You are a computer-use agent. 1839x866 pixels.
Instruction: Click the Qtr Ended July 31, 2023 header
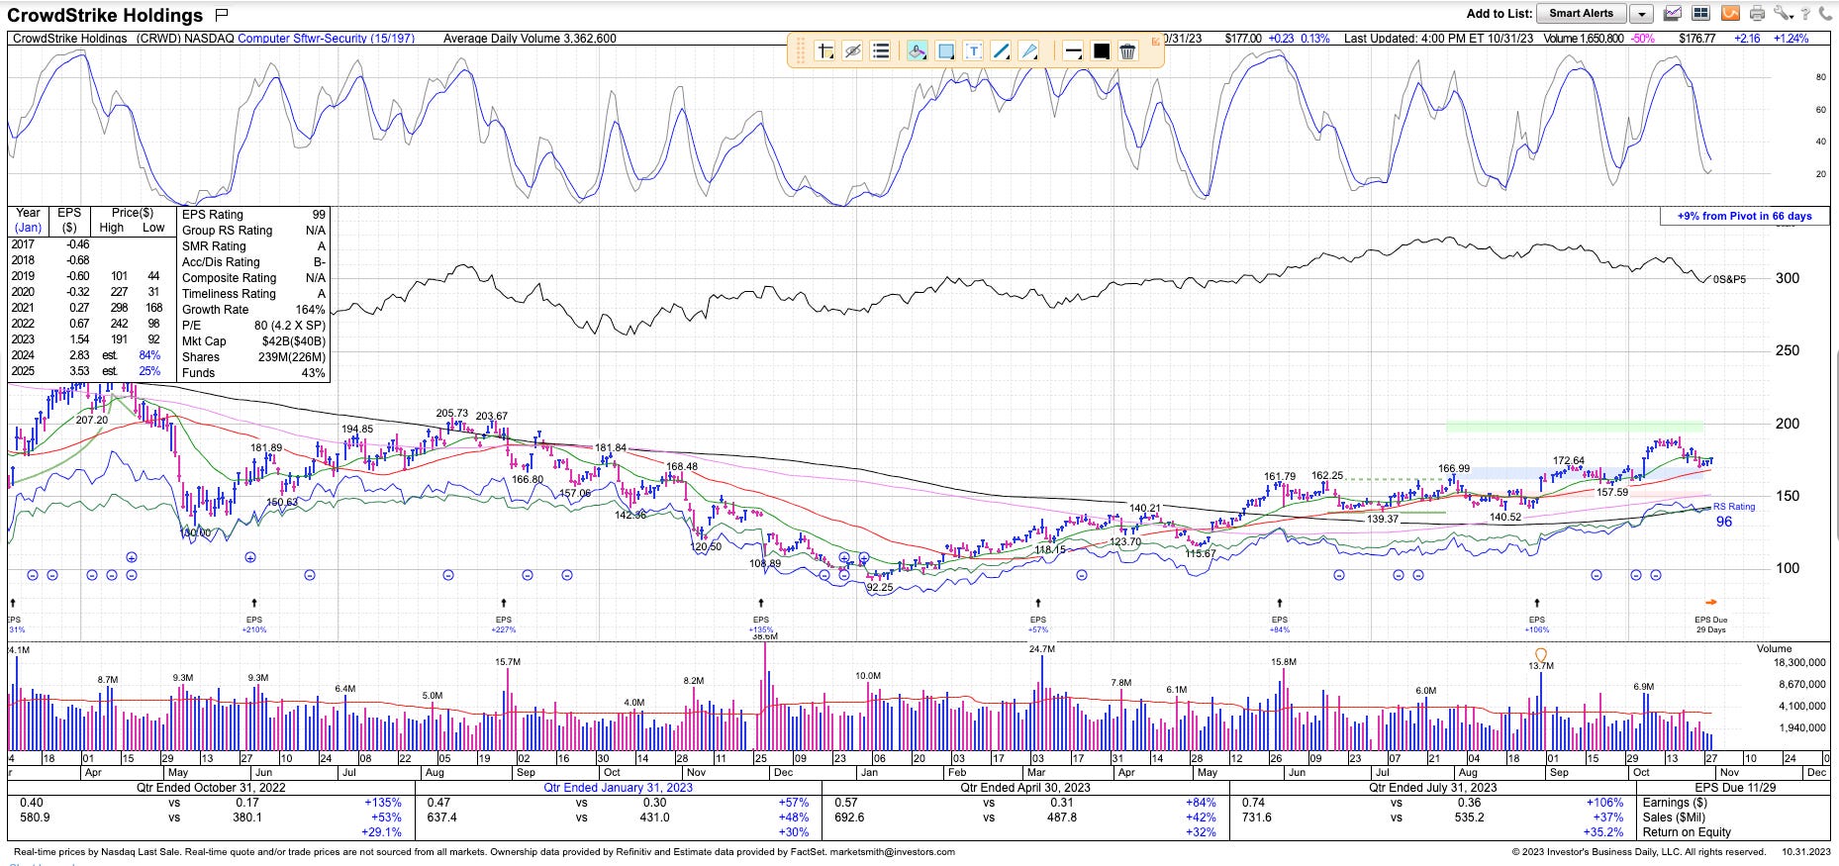coord(1432,788)
